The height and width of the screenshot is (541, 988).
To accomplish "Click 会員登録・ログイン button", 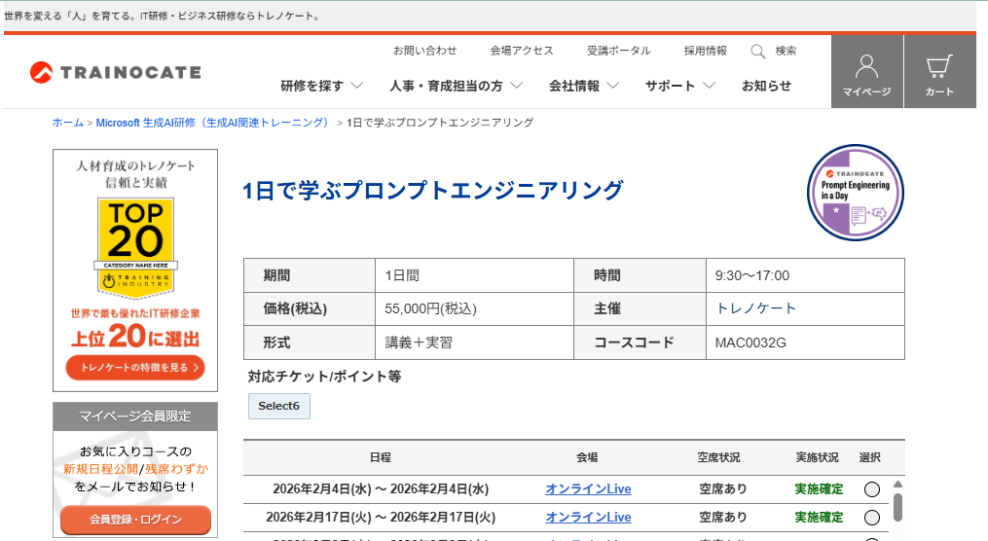I will click(x=135, y=520).
